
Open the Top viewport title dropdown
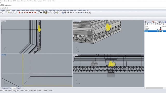pos(5,21)
